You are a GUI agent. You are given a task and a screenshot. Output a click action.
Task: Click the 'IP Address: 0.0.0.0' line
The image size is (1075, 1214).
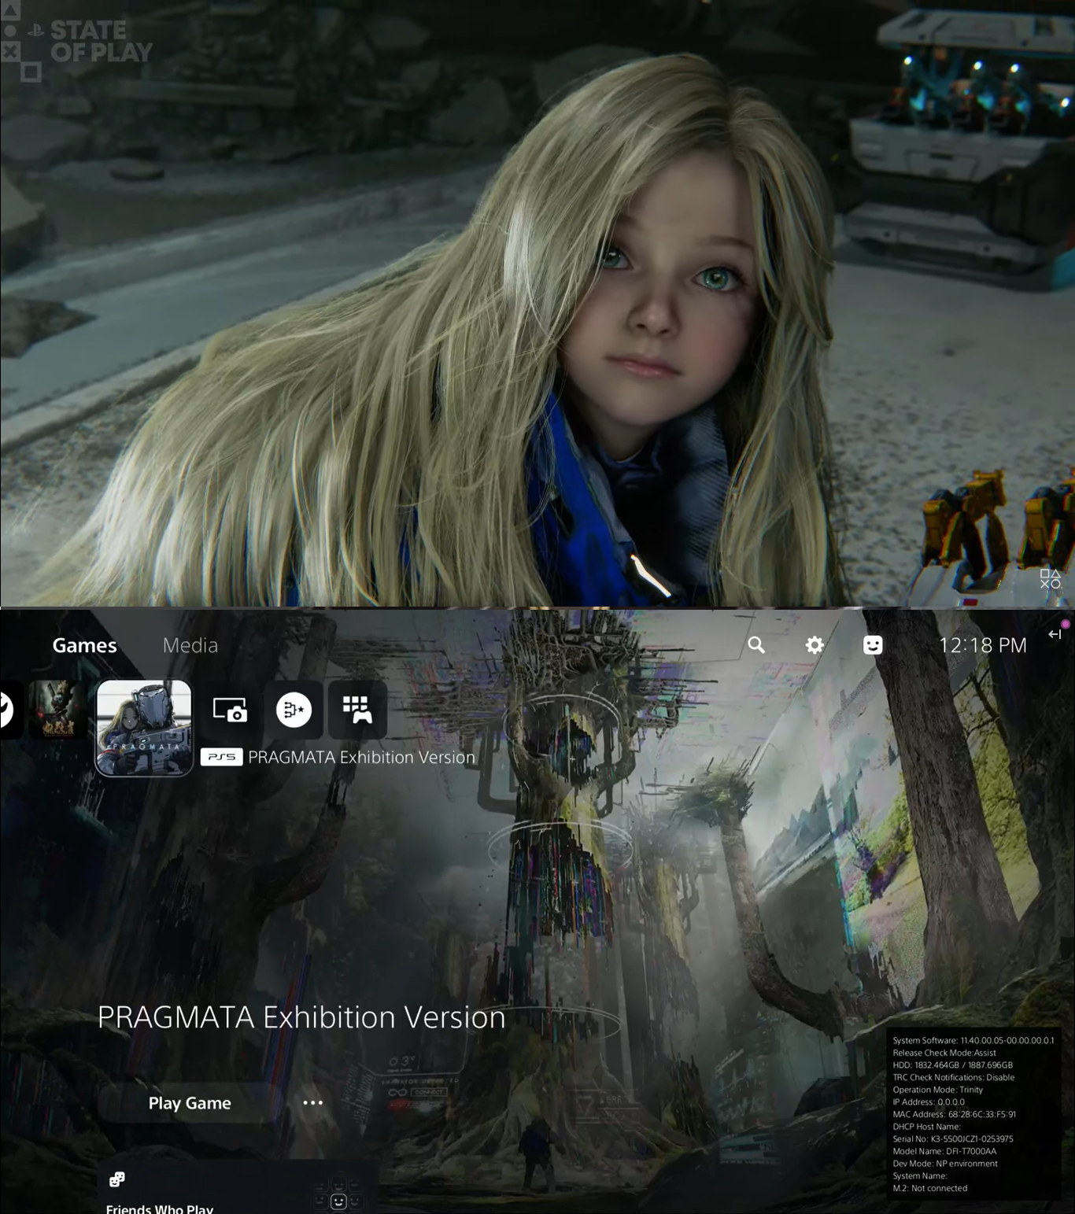(x=929, y=1102)
